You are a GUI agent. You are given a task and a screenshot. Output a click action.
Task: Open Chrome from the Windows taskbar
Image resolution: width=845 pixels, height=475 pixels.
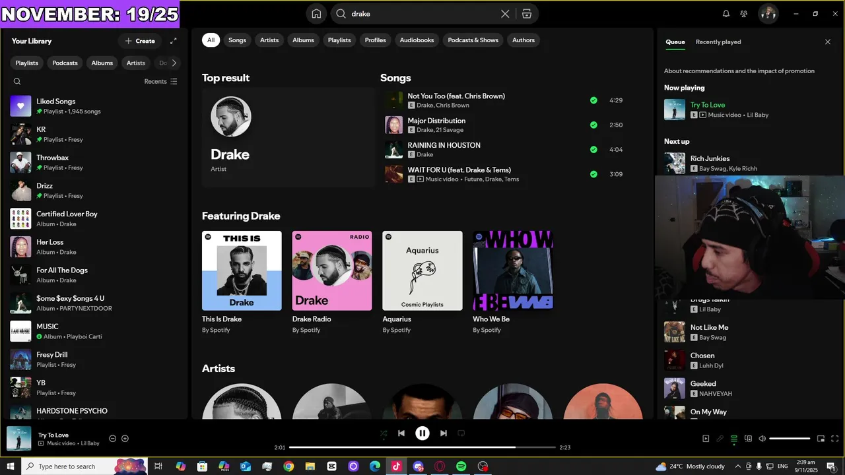(x=288, y=466)
